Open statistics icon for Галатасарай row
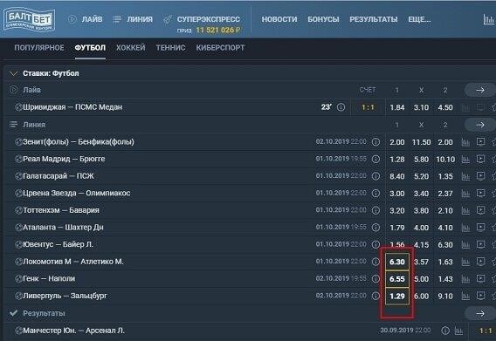496x341 pixels. pos(465,176)
